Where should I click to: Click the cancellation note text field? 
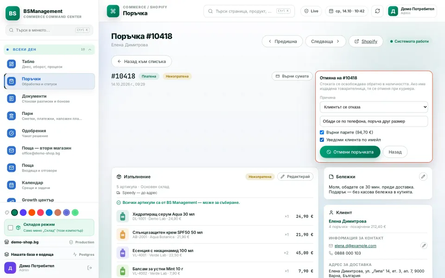pyautogui.click(x=374, y=121)
